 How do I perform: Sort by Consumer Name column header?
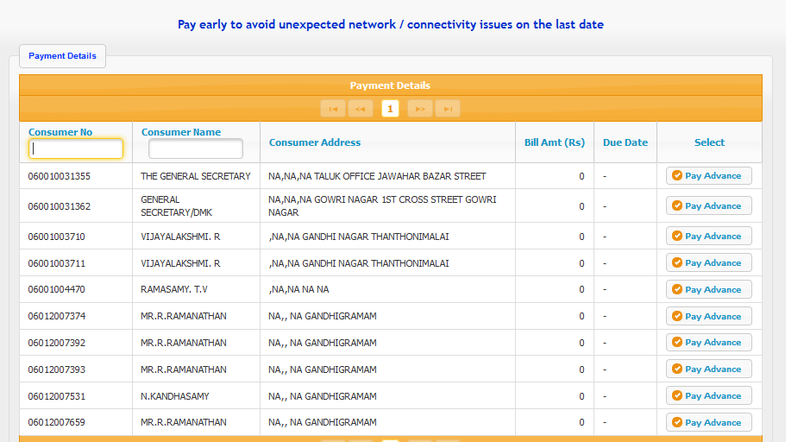[181, 132]
